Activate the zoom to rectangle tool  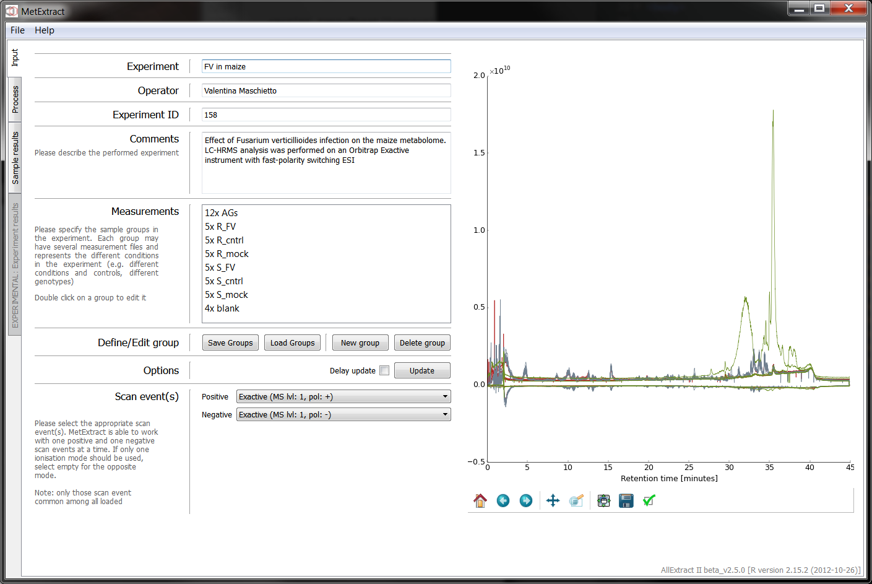pyautogui.click(x=576, y=500)
